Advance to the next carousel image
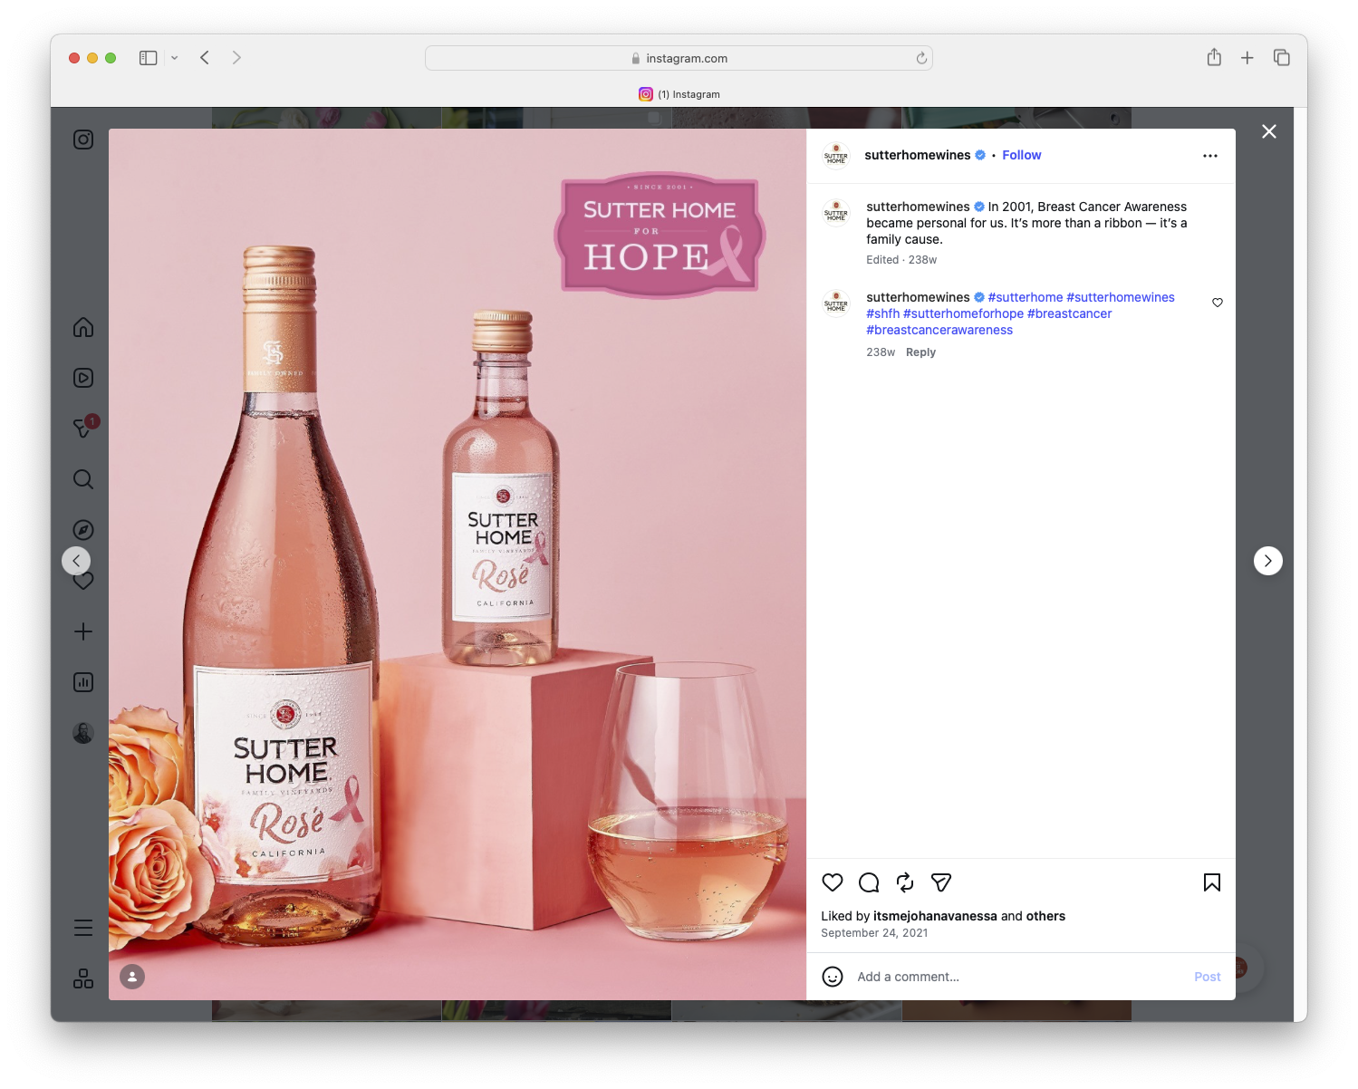The image size is (1358, 1089). pos(1267,560)
